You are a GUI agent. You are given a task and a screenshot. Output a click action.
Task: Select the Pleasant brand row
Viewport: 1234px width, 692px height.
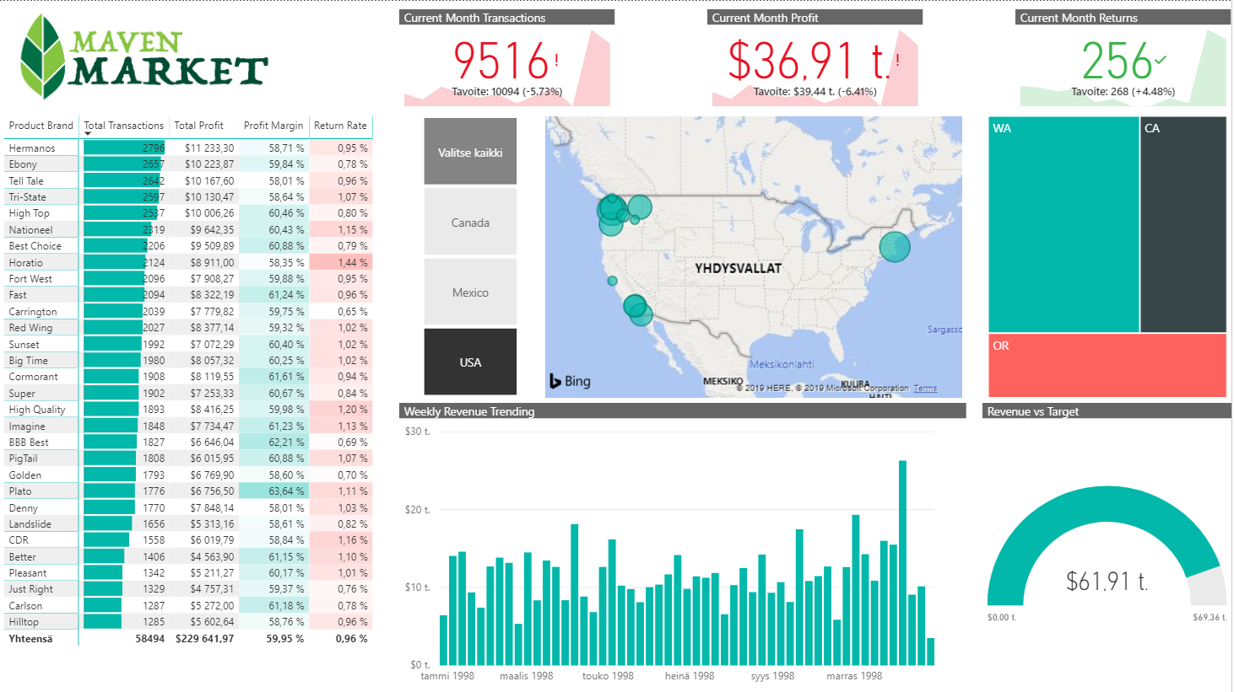[x=188, y=573]
